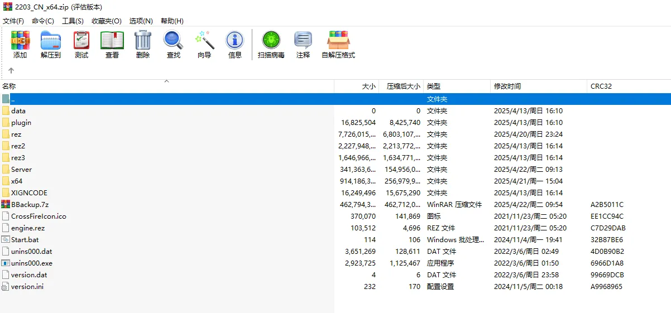
Task: Click the Add (添加) toolbar icon
Action: pos(20,41)
